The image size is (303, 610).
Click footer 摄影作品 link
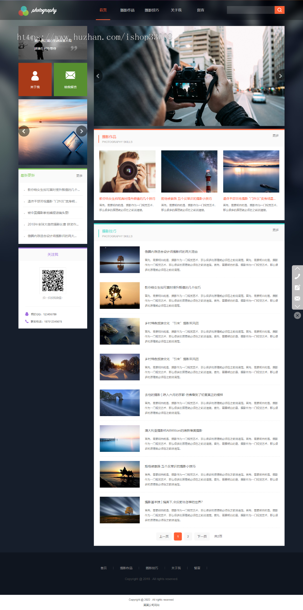click(126, 568)
